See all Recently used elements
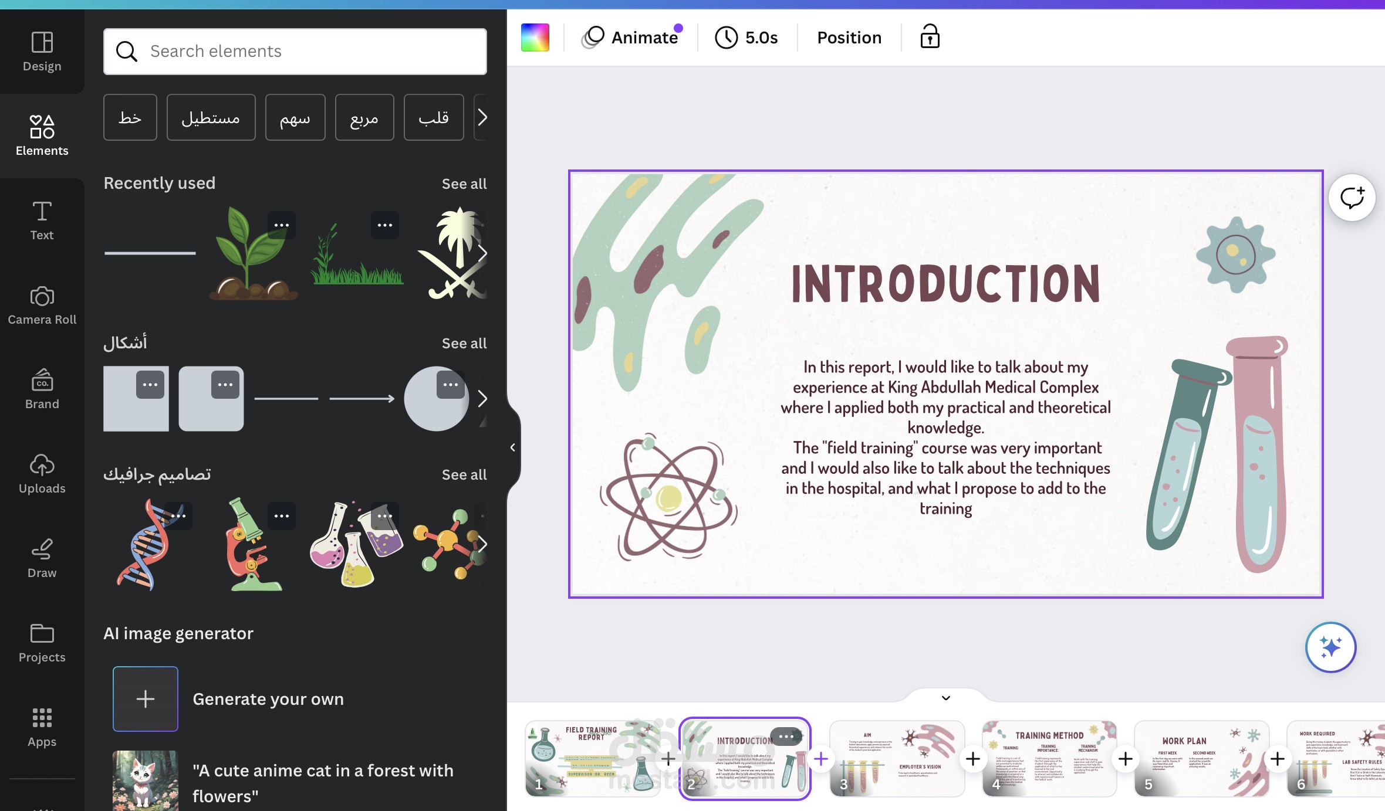 [464, 184]
